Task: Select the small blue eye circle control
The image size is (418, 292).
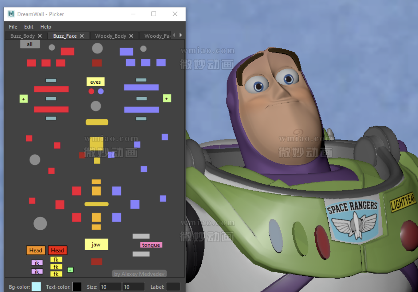Action: coord(101,91)
